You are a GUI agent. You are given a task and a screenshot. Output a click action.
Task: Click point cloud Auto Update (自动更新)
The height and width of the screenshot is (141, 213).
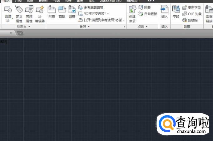(x=148, y=14)
